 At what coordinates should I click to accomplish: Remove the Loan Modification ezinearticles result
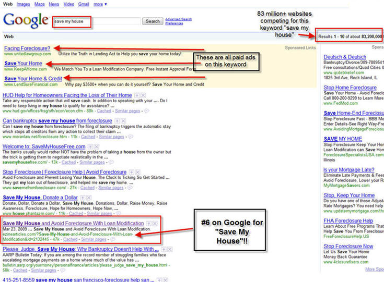point(155,223)
